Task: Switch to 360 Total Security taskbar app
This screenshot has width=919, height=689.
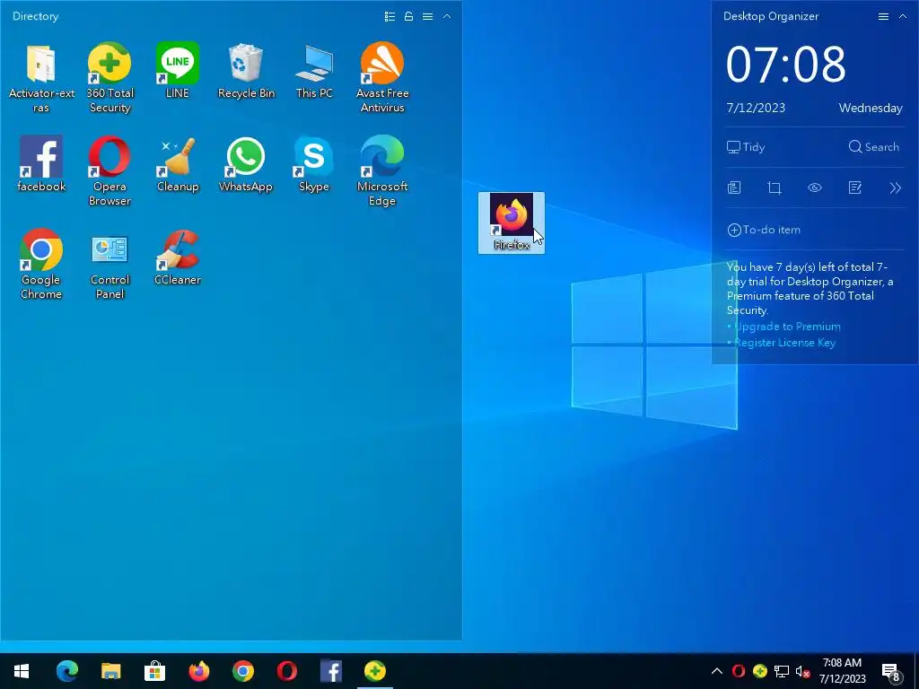Action: point(375,671)
